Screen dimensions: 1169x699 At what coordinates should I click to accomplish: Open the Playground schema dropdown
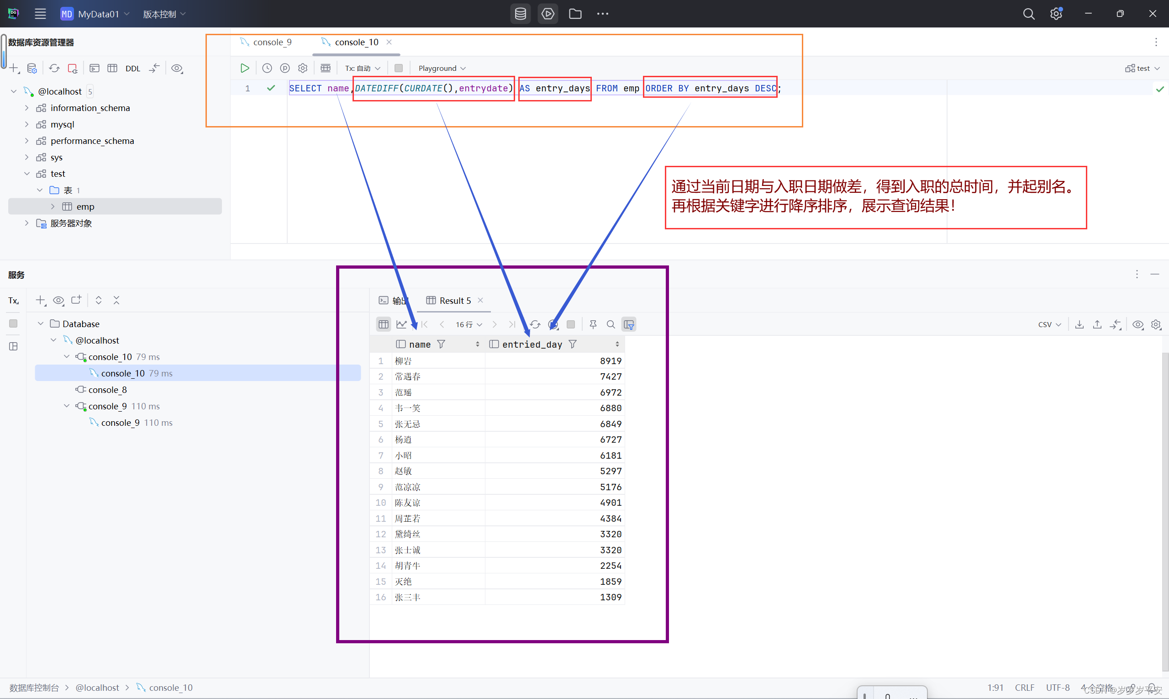tap(442, 68)
